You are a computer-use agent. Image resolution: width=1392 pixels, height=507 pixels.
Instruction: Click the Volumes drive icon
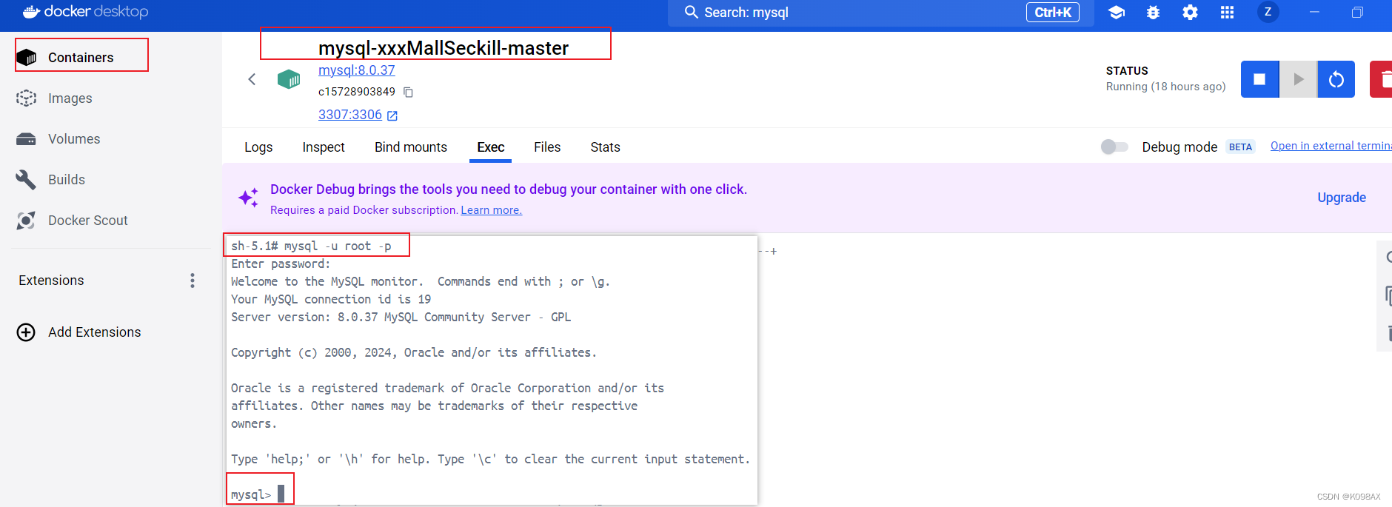27,138
